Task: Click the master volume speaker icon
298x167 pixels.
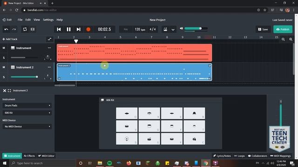Action: (x=181, y=28)
